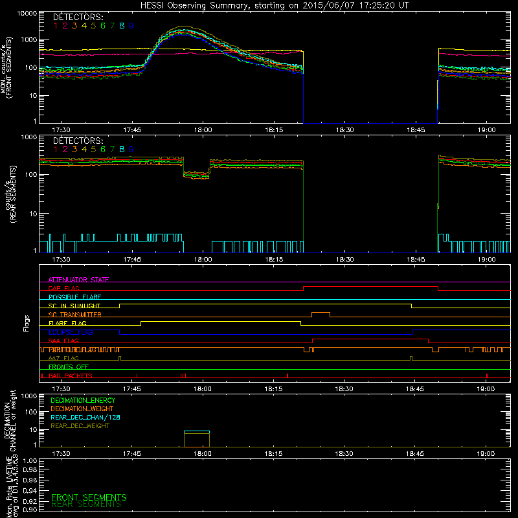
Task: Click magenta detector 2 in front segments legend
Action: click(x=65, y=26)
